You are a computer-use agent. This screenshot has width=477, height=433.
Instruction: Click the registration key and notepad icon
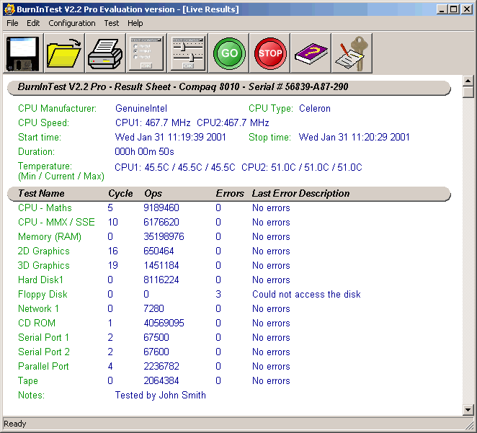[x=352, y=53]
